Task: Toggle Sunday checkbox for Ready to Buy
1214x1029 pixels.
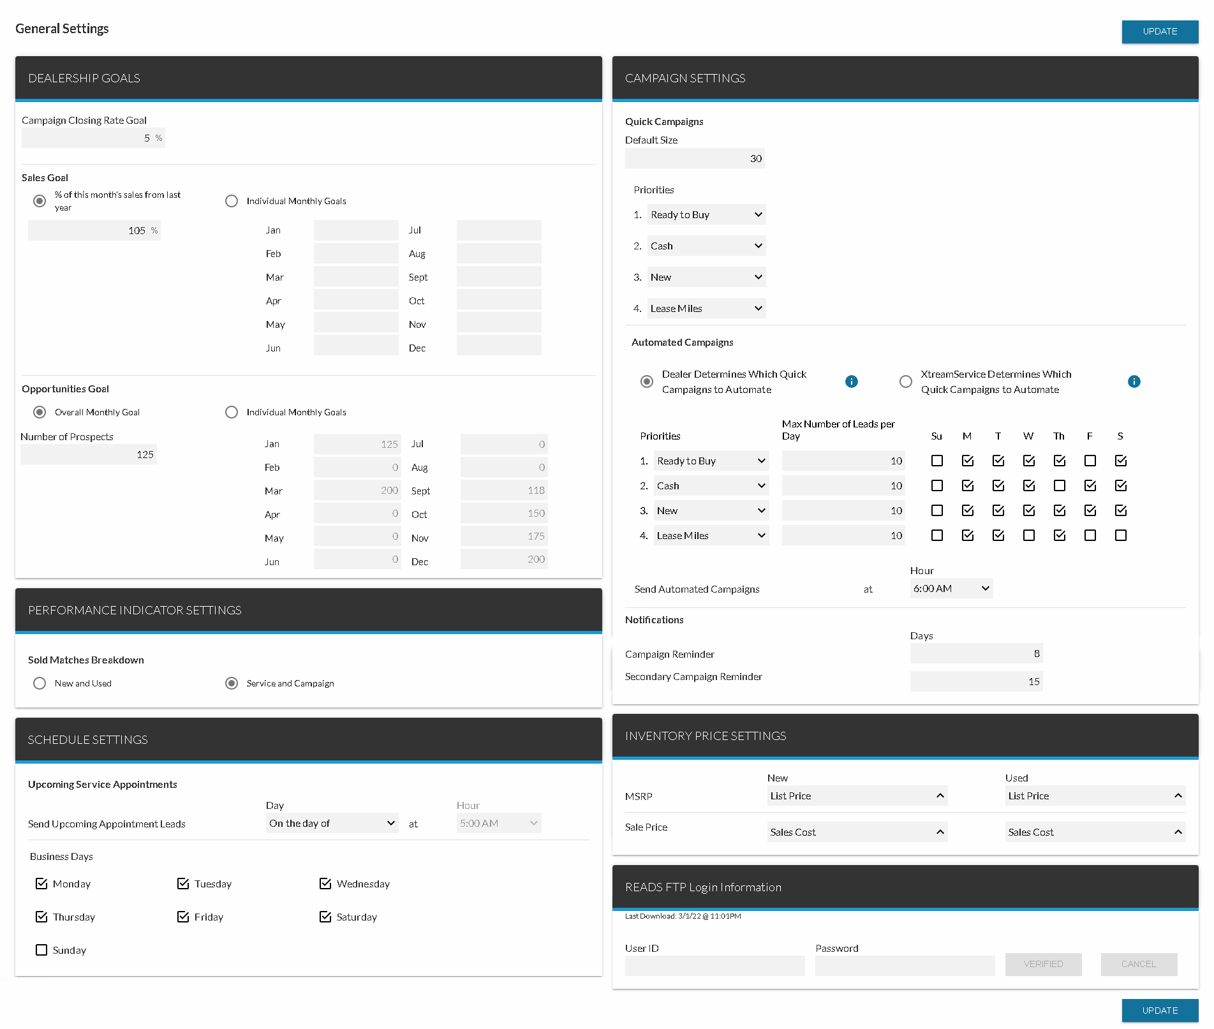Action: [936, 461]
